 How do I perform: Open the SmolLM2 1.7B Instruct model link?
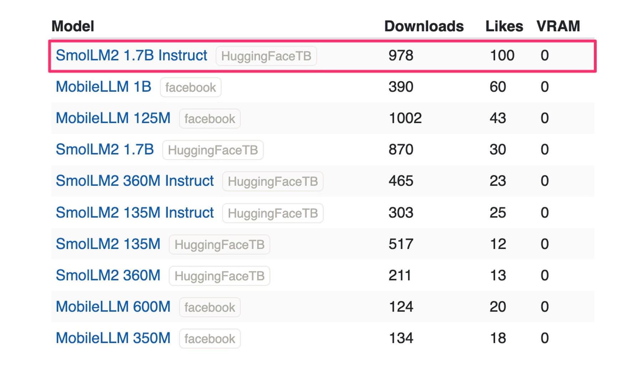point(131,56)
